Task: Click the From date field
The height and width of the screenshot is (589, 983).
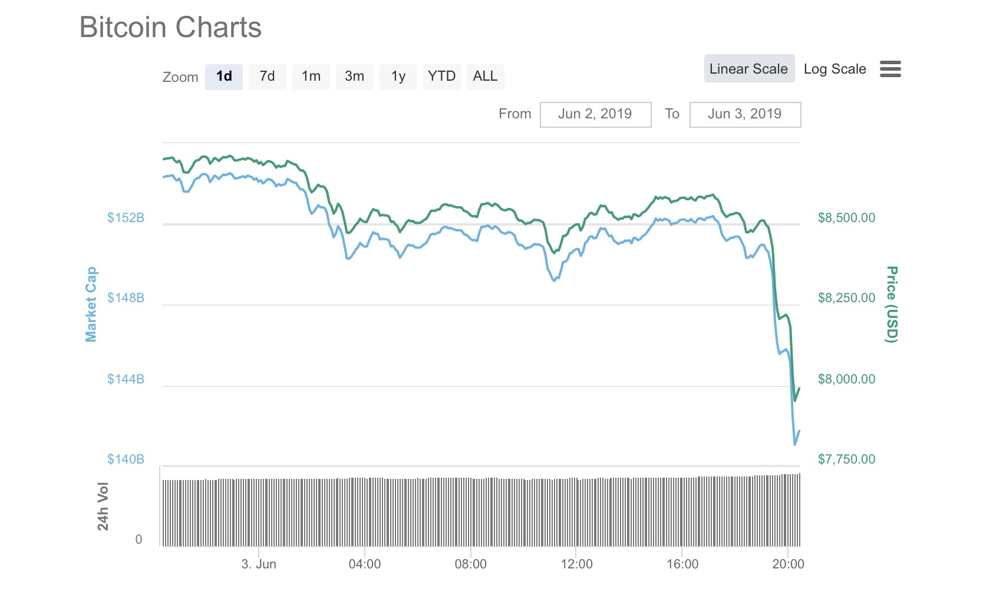Action: pyautogui.click(x=595, y=114)
